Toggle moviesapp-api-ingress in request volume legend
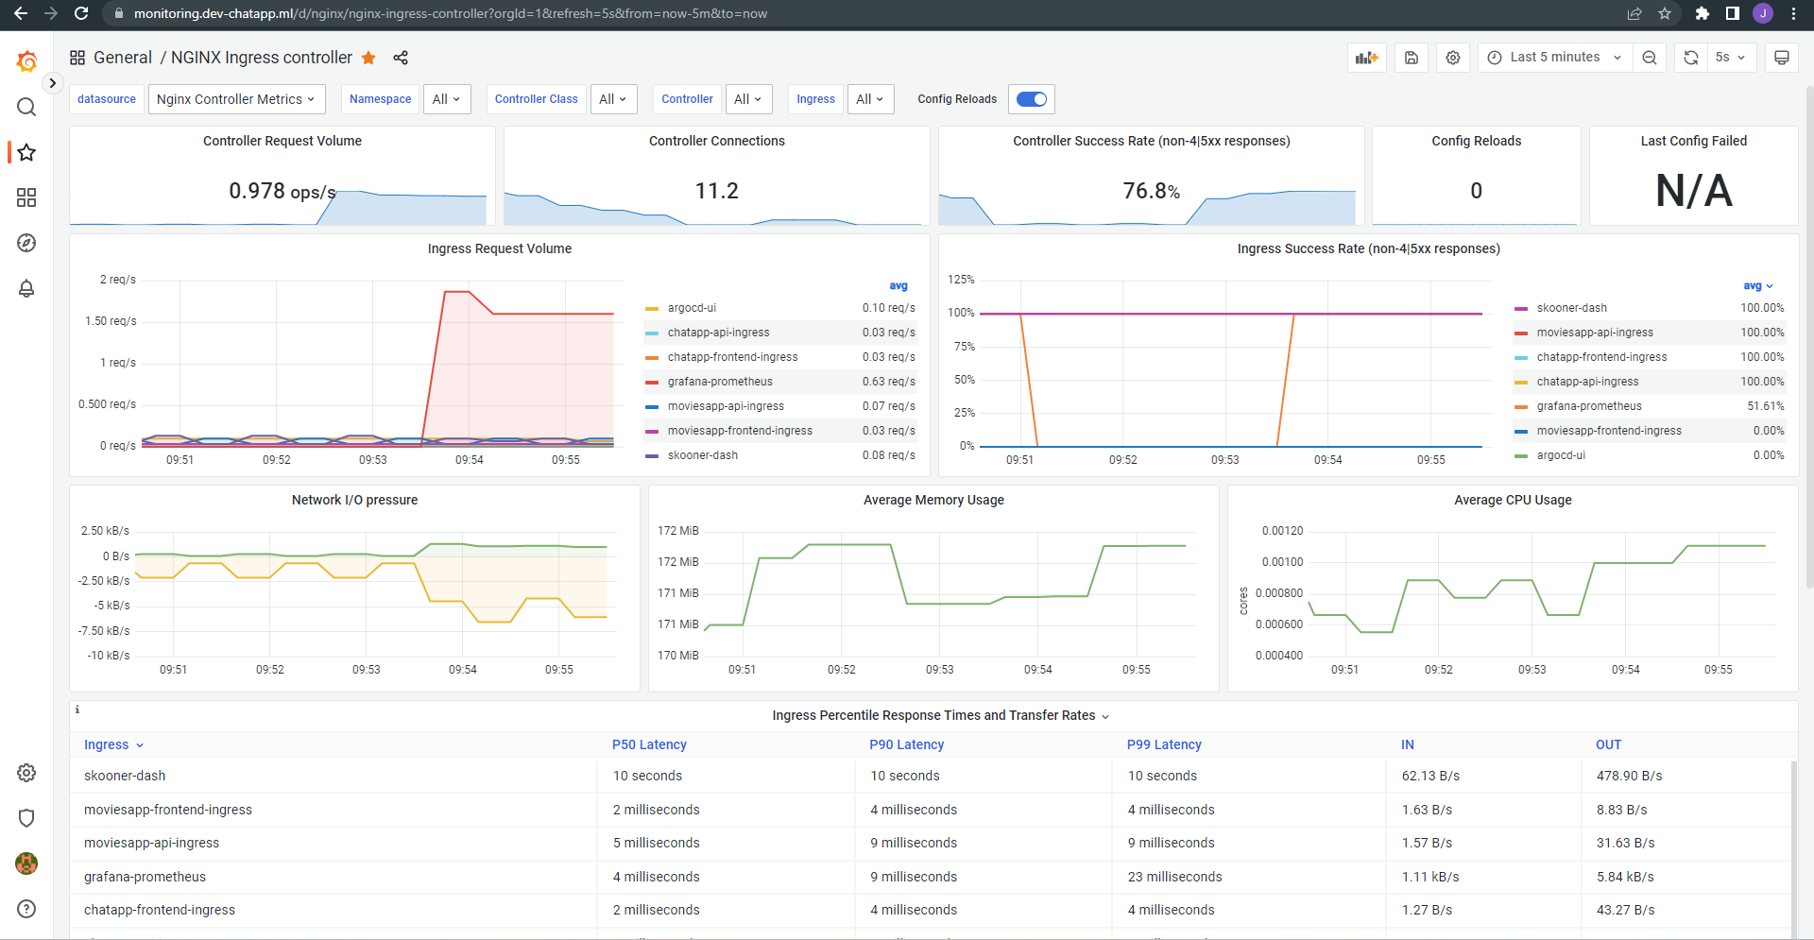The width and height of the screenshot is (1814, 940). pyautogui.click(x=726, y=406)
